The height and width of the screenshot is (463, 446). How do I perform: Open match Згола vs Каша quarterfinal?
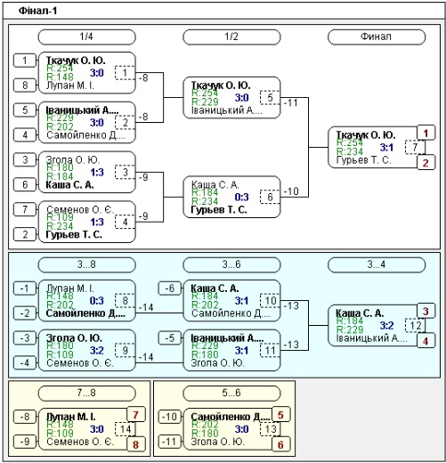pos(86,172)
